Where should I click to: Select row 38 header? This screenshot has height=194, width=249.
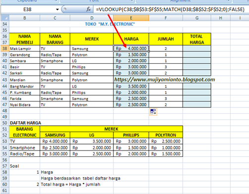click(x=5, y=48)
